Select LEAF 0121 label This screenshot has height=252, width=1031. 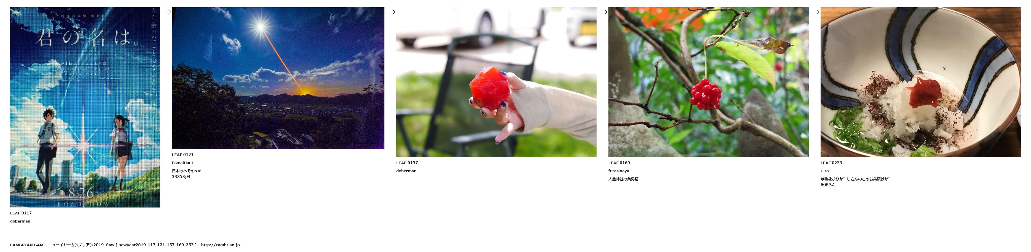click(x=183, y=155)
